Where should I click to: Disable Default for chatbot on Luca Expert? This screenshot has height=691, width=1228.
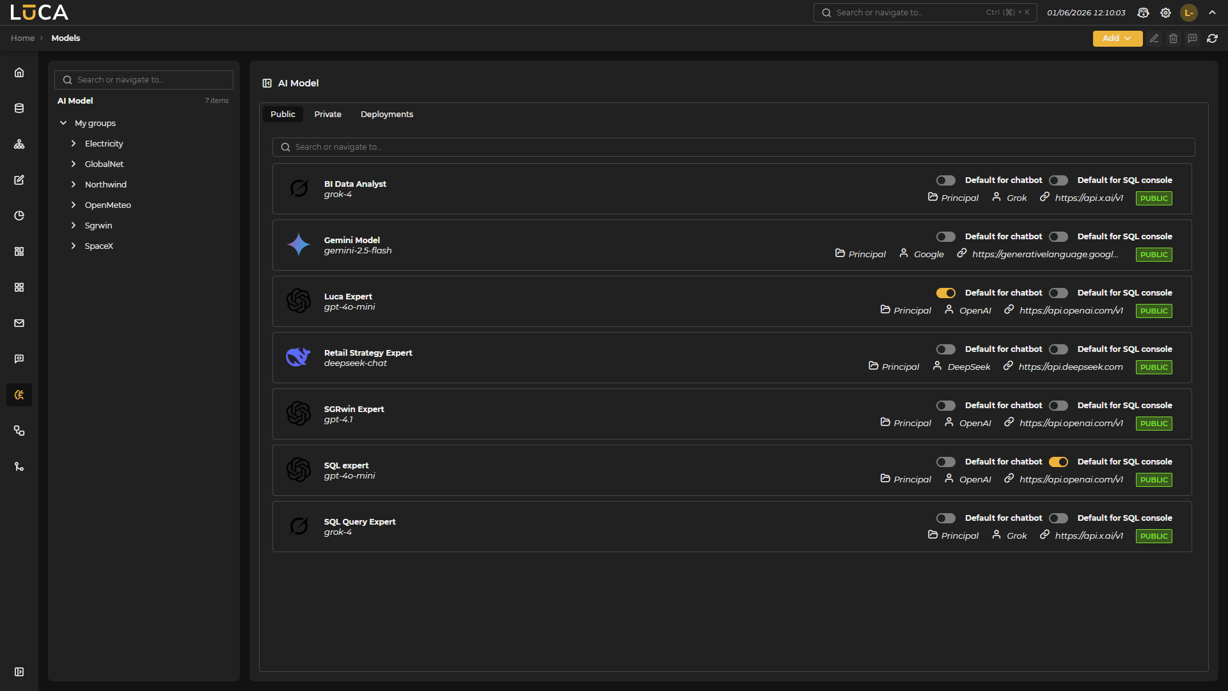(945, 293)
